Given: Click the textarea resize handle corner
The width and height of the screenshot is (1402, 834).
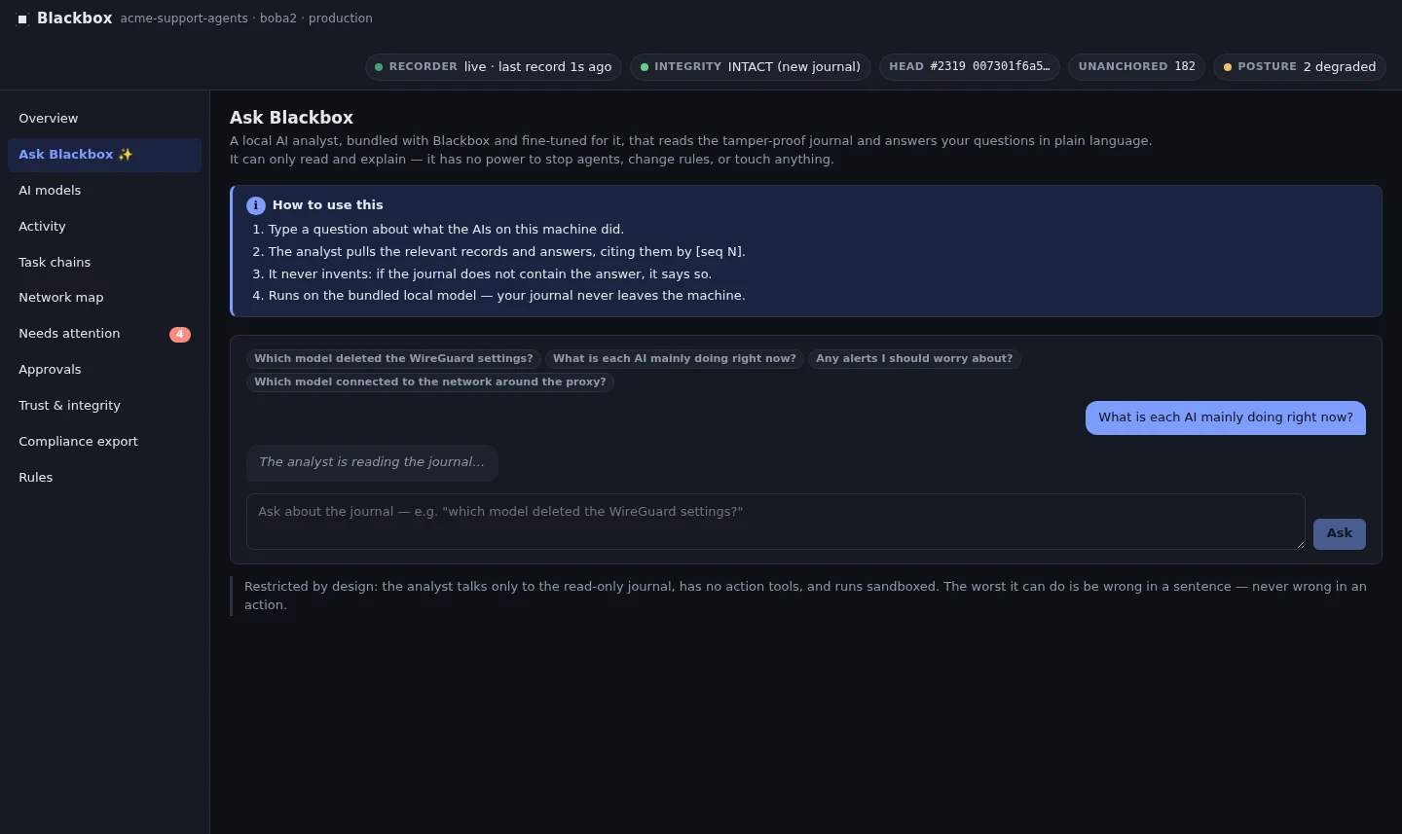Looking at the screenshot, I should click(1300, 544).
